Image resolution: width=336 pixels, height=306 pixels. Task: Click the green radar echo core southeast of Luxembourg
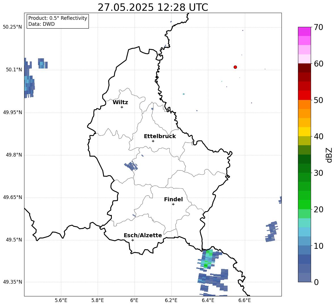pyautogui.click(x=207, y=259)
